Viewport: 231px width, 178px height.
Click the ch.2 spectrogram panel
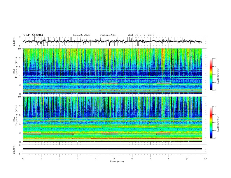(113, 119)
